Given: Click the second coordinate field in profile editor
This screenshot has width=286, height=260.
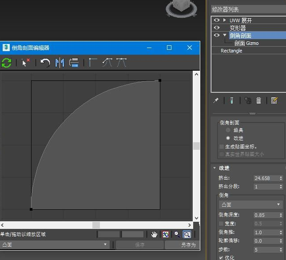Looking at the screenshot, I should pyautogui.click(x=133, y=234).
